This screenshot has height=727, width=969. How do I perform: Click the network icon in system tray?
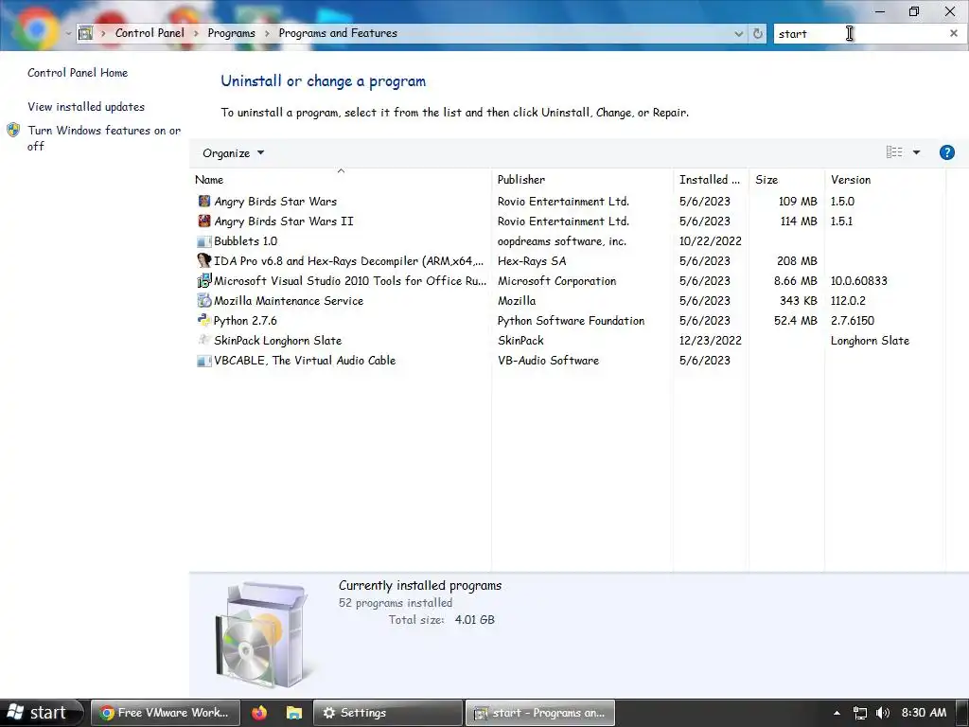[859, 713]
